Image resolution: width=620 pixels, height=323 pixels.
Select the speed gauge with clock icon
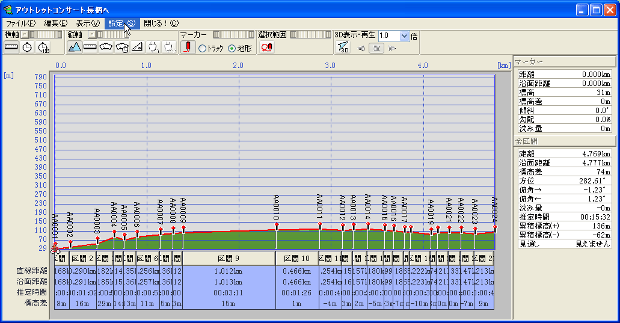122,48
